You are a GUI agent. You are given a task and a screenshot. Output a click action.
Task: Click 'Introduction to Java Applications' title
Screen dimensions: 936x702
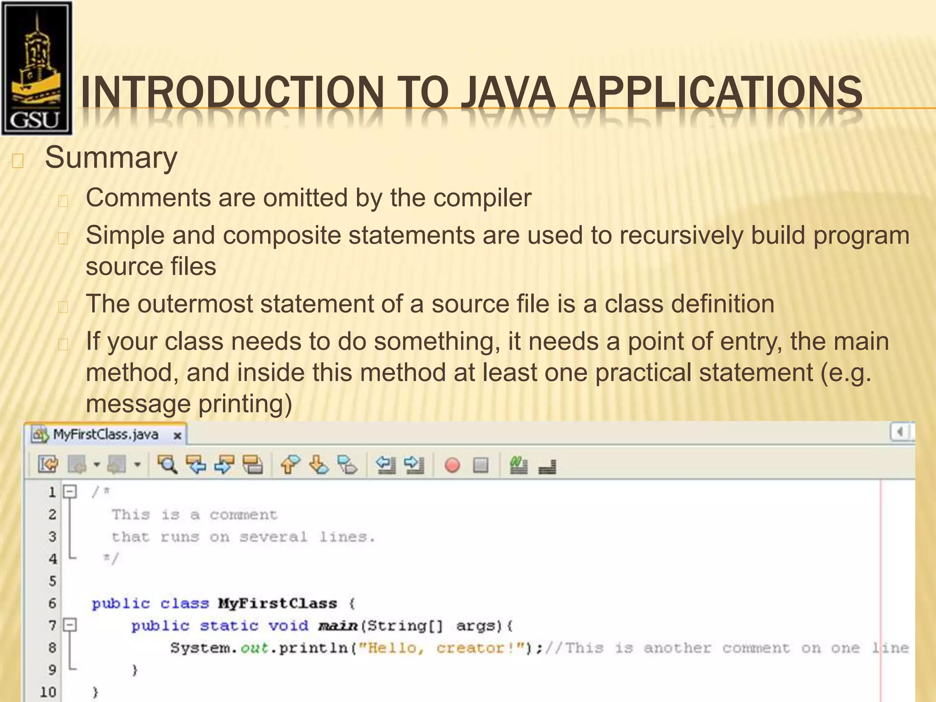472,92
